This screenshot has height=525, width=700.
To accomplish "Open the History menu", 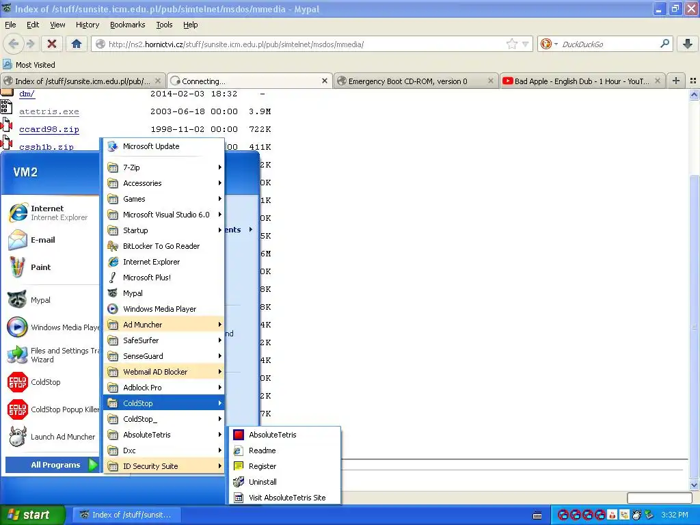I will 87,25.
